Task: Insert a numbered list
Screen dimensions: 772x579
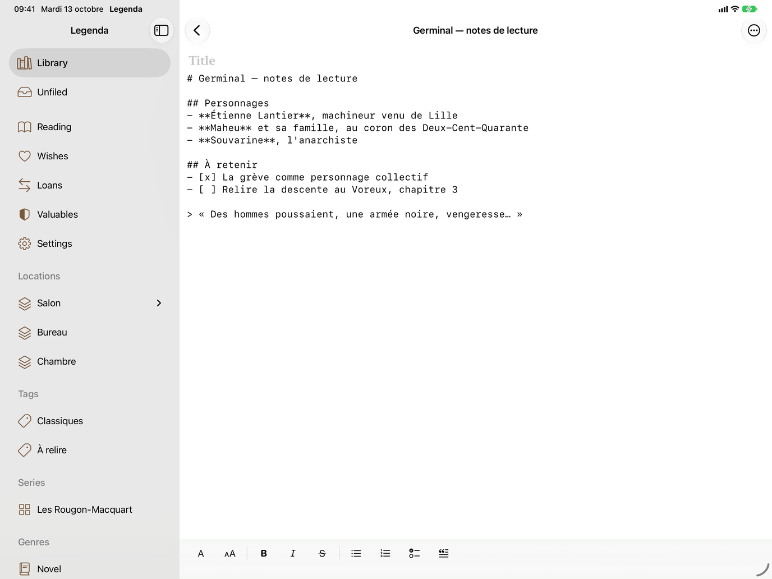Action: point(385,554)
